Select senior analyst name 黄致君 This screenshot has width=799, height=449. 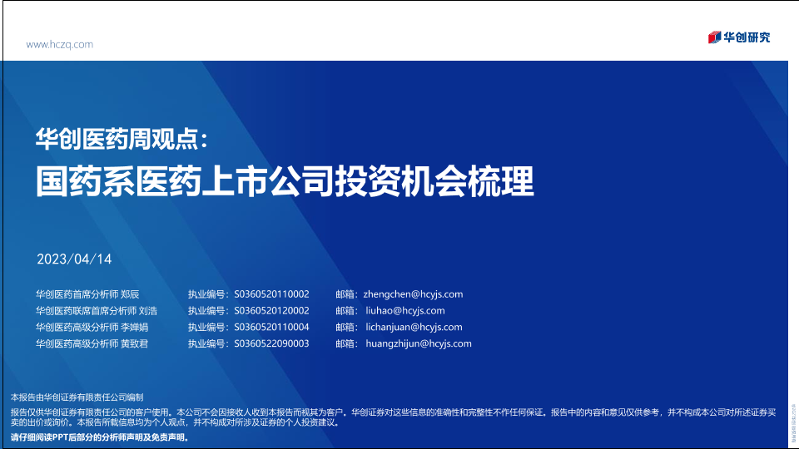click(x=134, y=343)
